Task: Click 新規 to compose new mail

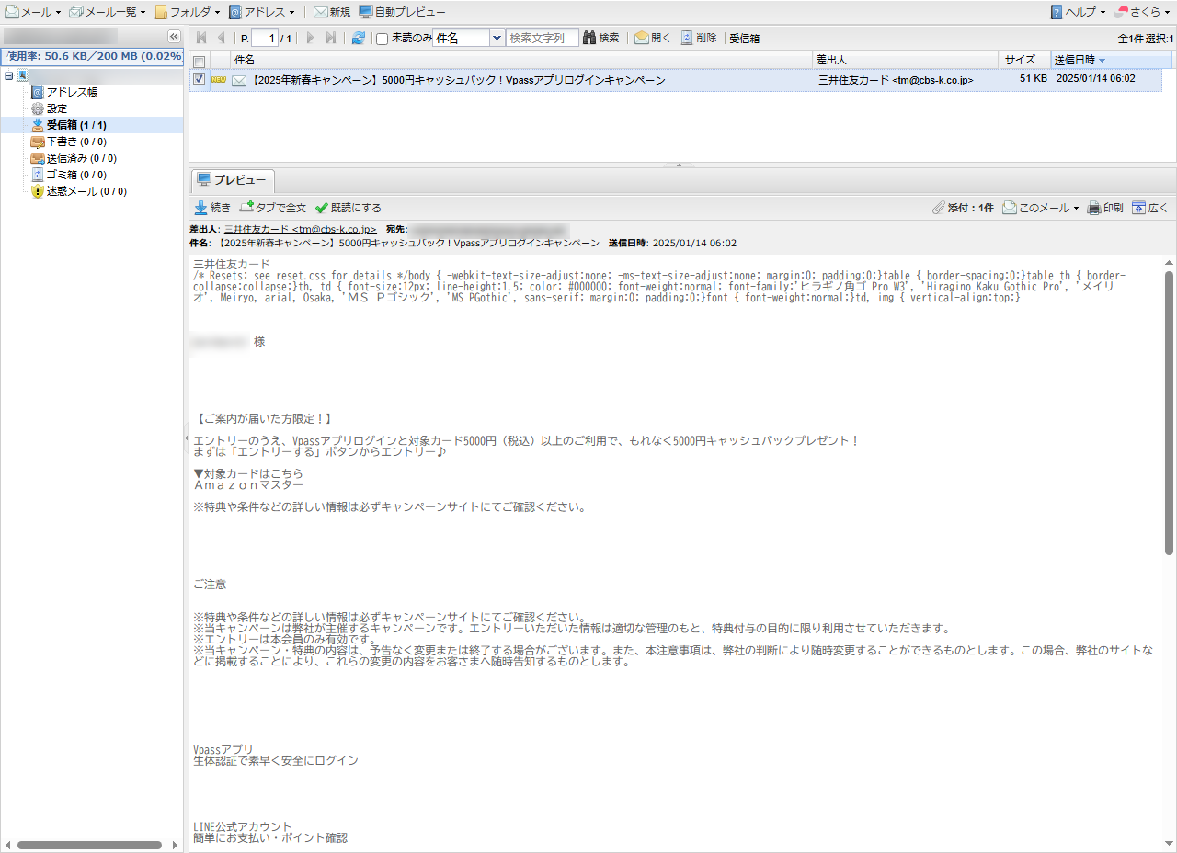Action: tap(332, 12)
